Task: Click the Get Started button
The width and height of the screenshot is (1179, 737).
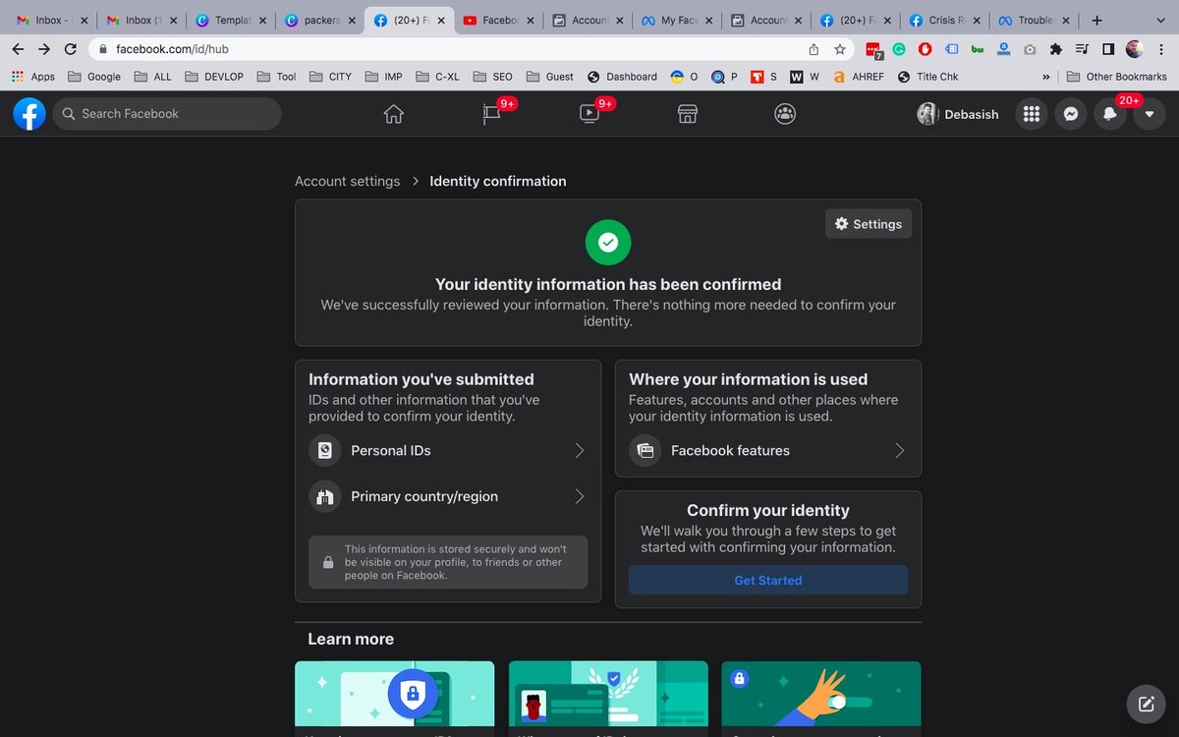Action: 768,580
